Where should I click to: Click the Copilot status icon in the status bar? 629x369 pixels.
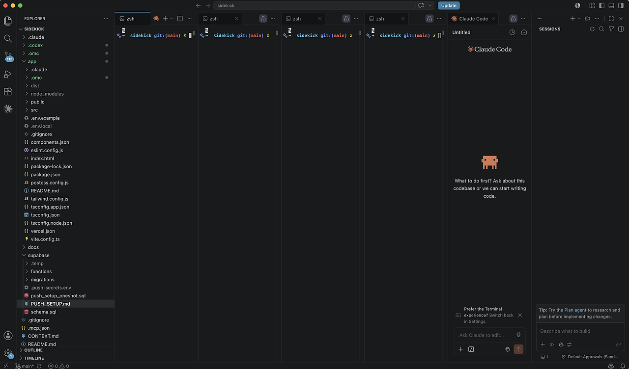point(611,366)
